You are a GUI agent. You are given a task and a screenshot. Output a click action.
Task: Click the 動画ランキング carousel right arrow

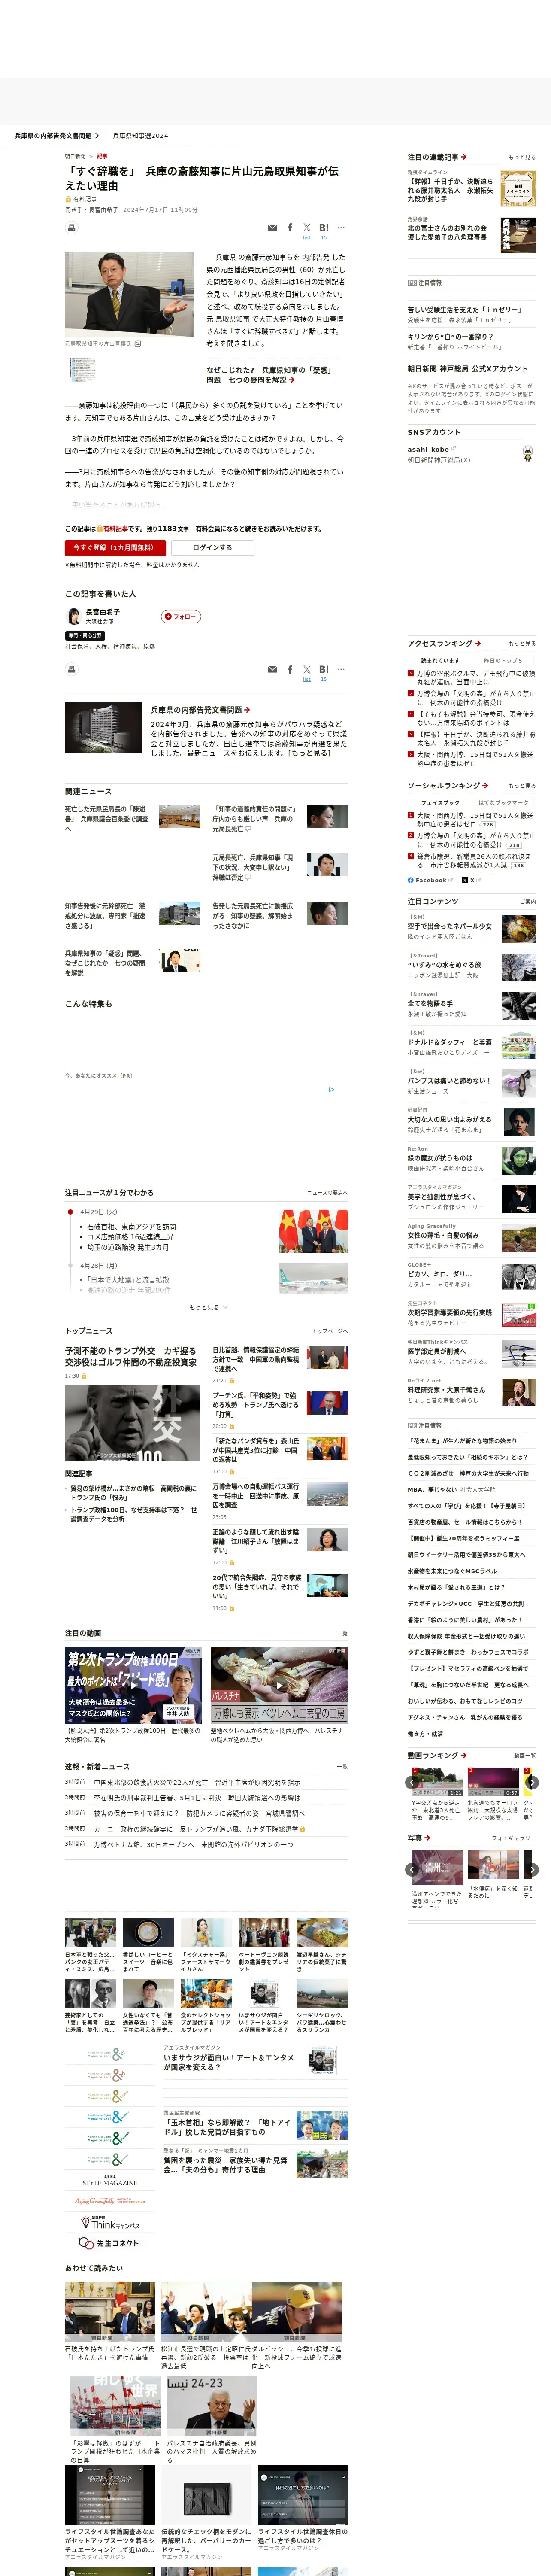(x=532, y=1782)
